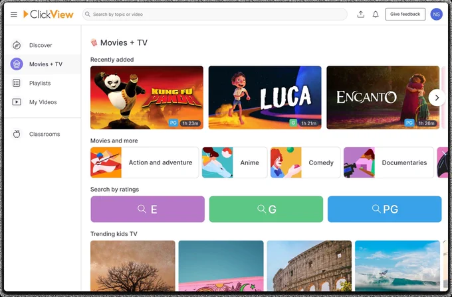452x297 pixels.
Task: Click the PG rating badge on Encanto
Action: [409, 123]
